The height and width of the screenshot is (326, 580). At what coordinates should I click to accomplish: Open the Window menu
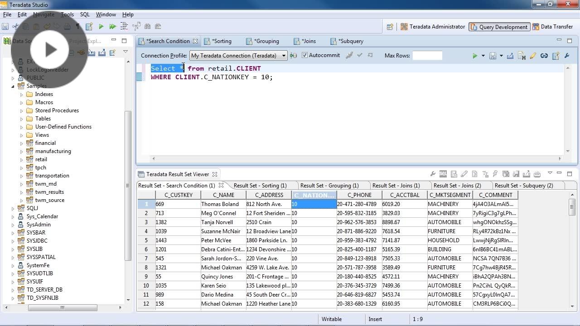(106, 14)
